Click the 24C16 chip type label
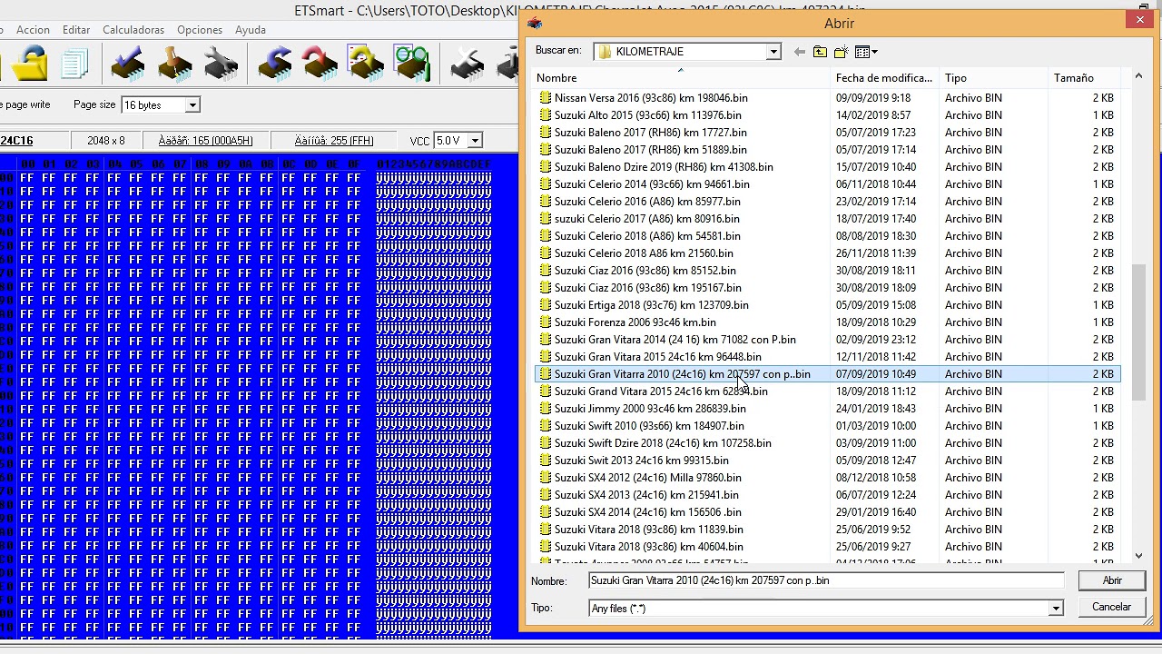The width and height of the screenshot is (1162, 654). (16, 141)
